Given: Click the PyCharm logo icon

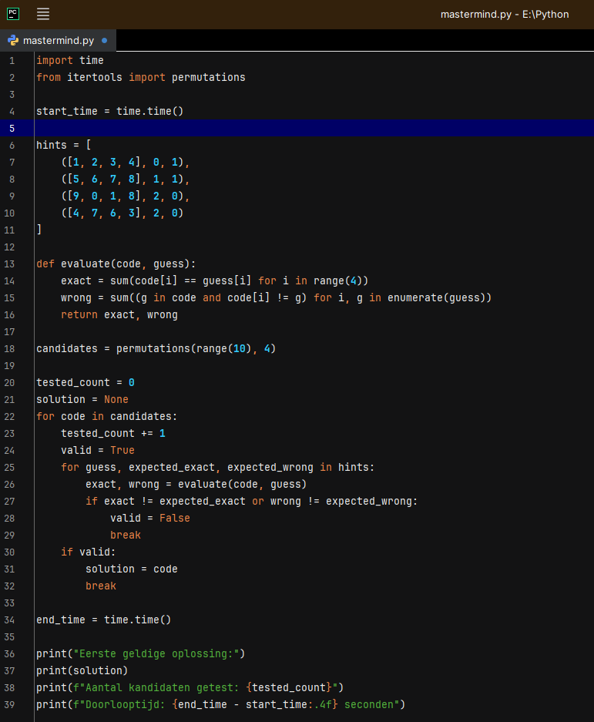Looking at the screenshot, I should click(x=13, y=14).
